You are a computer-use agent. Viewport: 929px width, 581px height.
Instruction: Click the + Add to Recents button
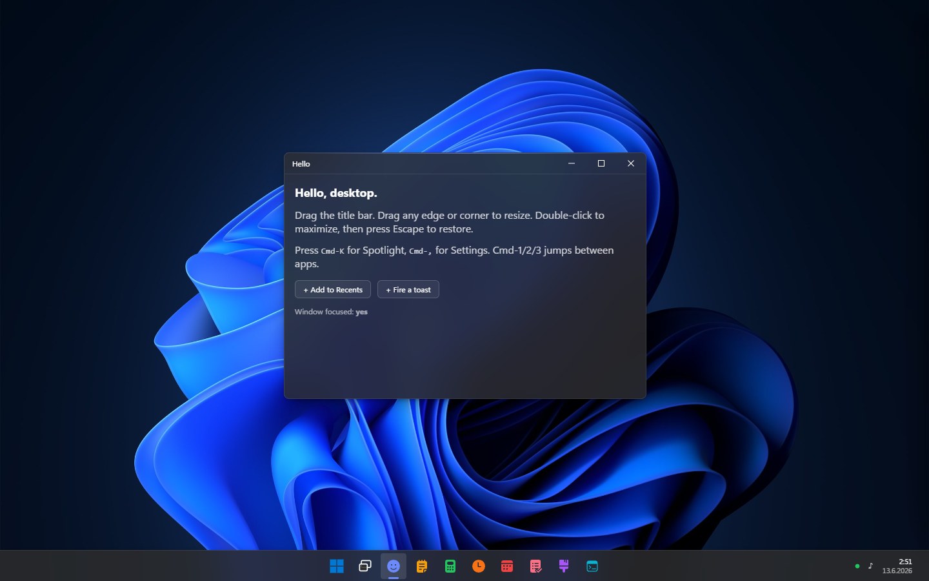click(x=333, y=289)
